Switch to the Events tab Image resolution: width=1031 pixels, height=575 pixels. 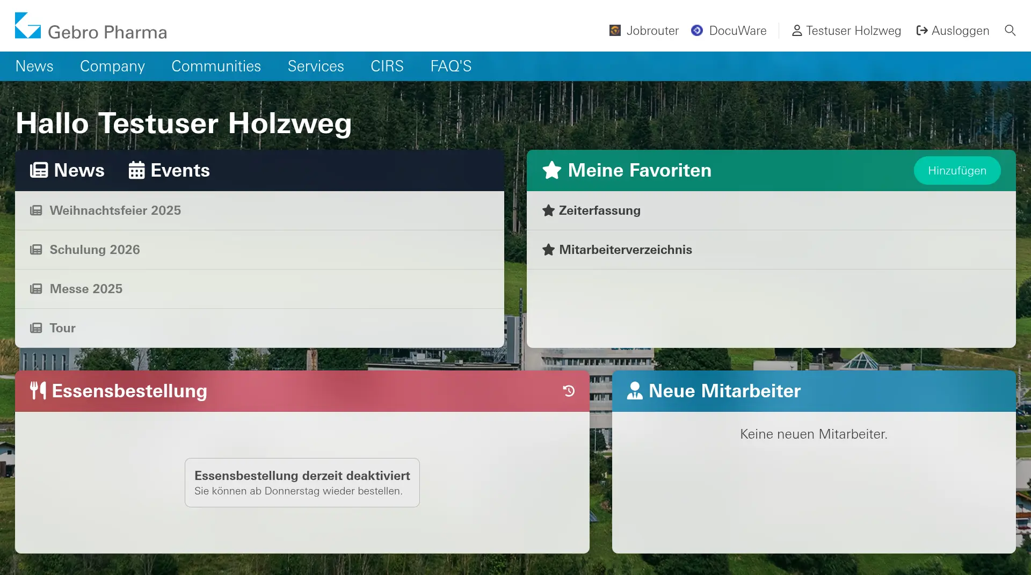click(x=169, y=170)
